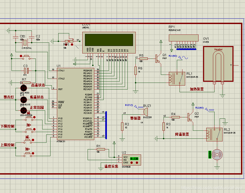Screen dimensions: 245x193
Task: Click the 正常范围 label
Action: (37, 107)
